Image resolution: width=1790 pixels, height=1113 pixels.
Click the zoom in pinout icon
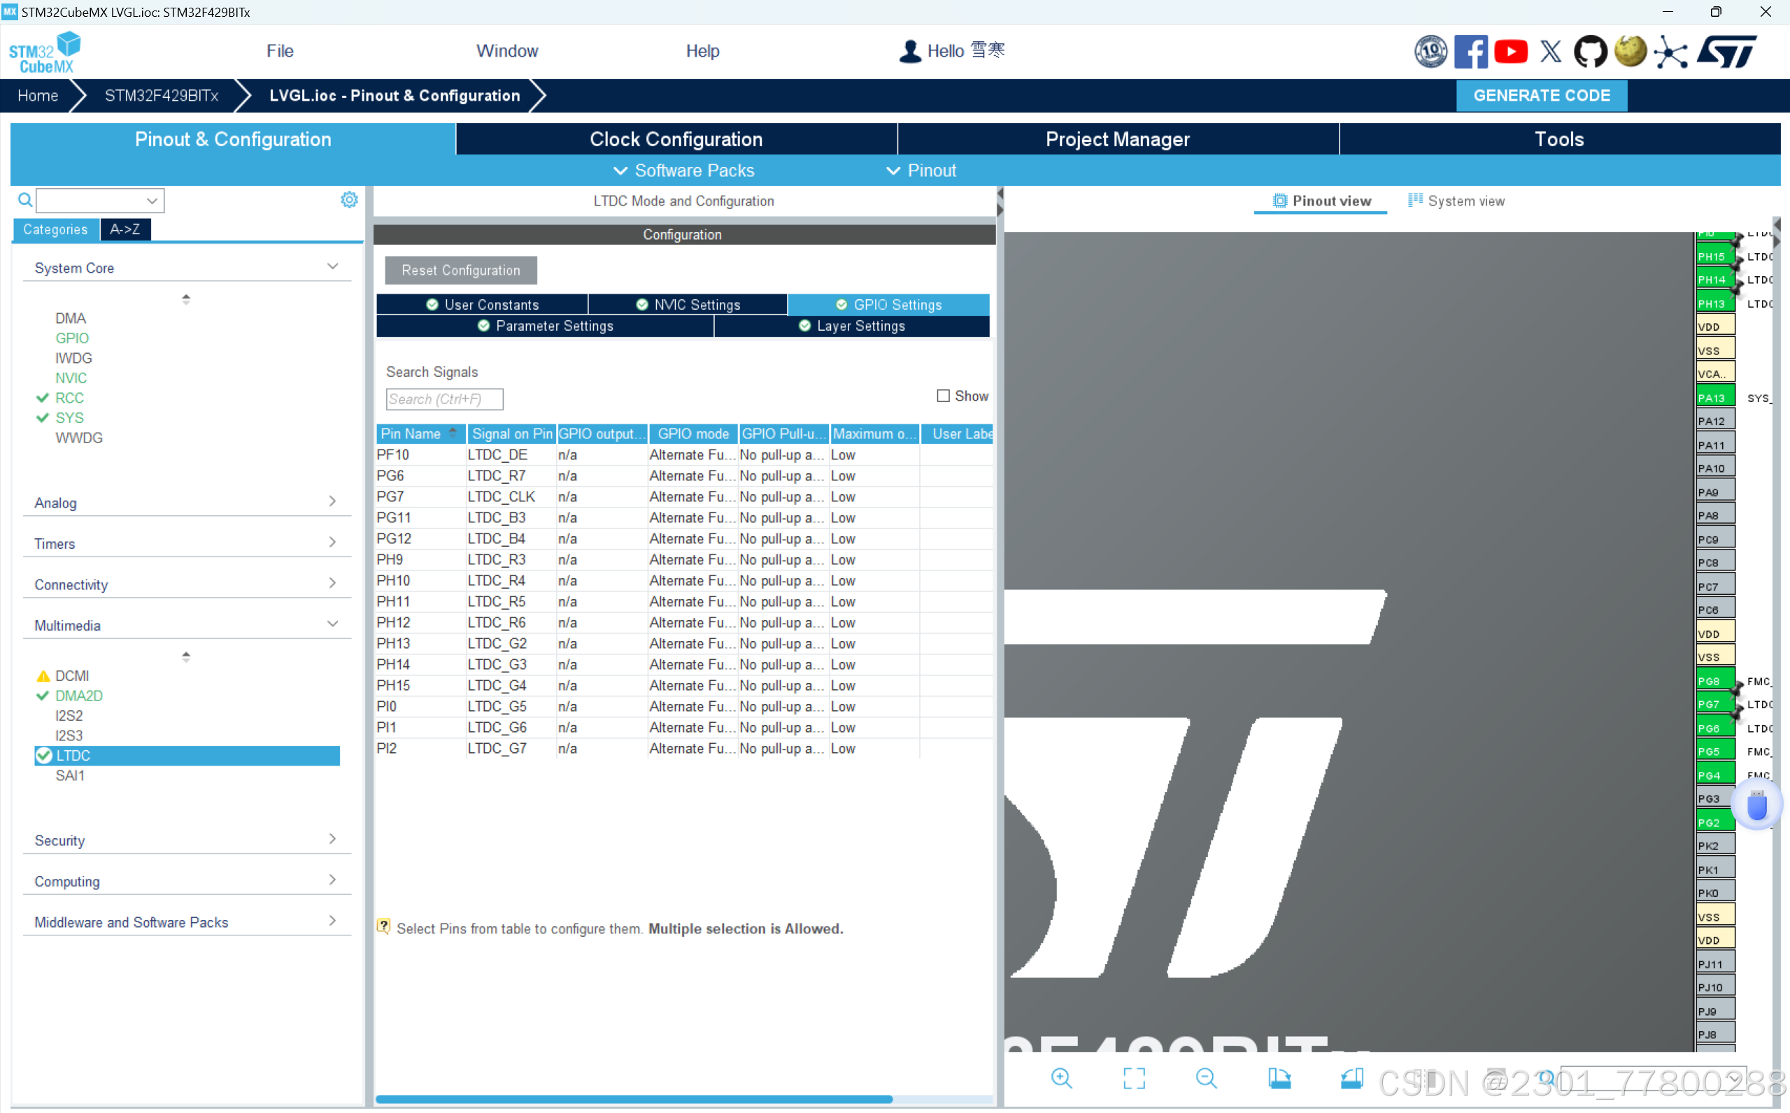pyautogui.click(x=1061, y=1077)
